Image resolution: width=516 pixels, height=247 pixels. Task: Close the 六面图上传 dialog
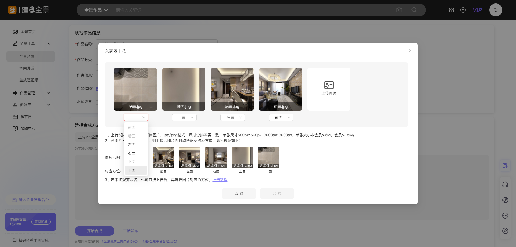coord(410,51)
